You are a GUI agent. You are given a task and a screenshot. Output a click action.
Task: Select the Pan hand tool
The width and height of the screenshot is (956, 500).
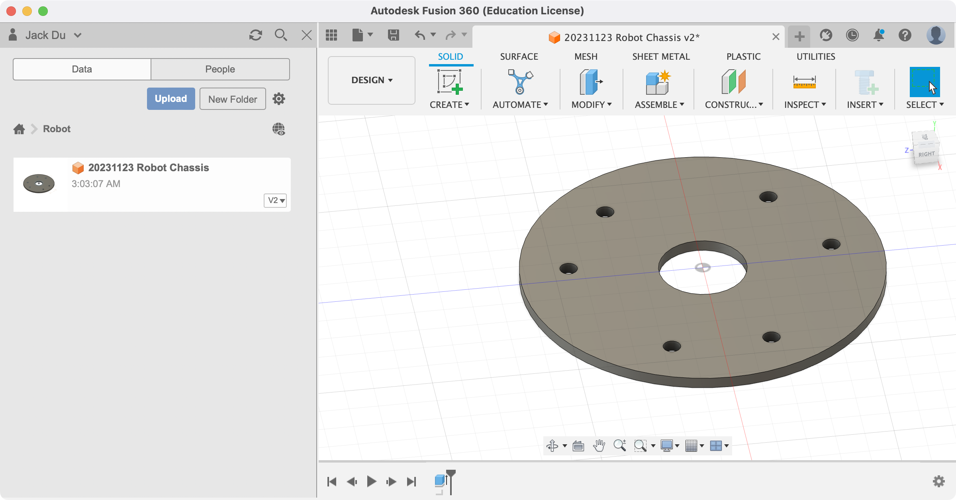(599, 445)
